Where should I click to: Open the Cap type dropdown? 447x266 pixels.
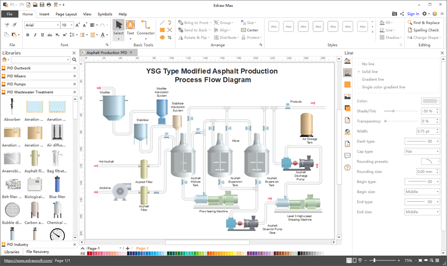(422, 151)
